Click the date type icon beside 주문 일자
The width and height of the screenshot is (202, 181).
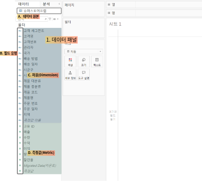click(20, 109)
